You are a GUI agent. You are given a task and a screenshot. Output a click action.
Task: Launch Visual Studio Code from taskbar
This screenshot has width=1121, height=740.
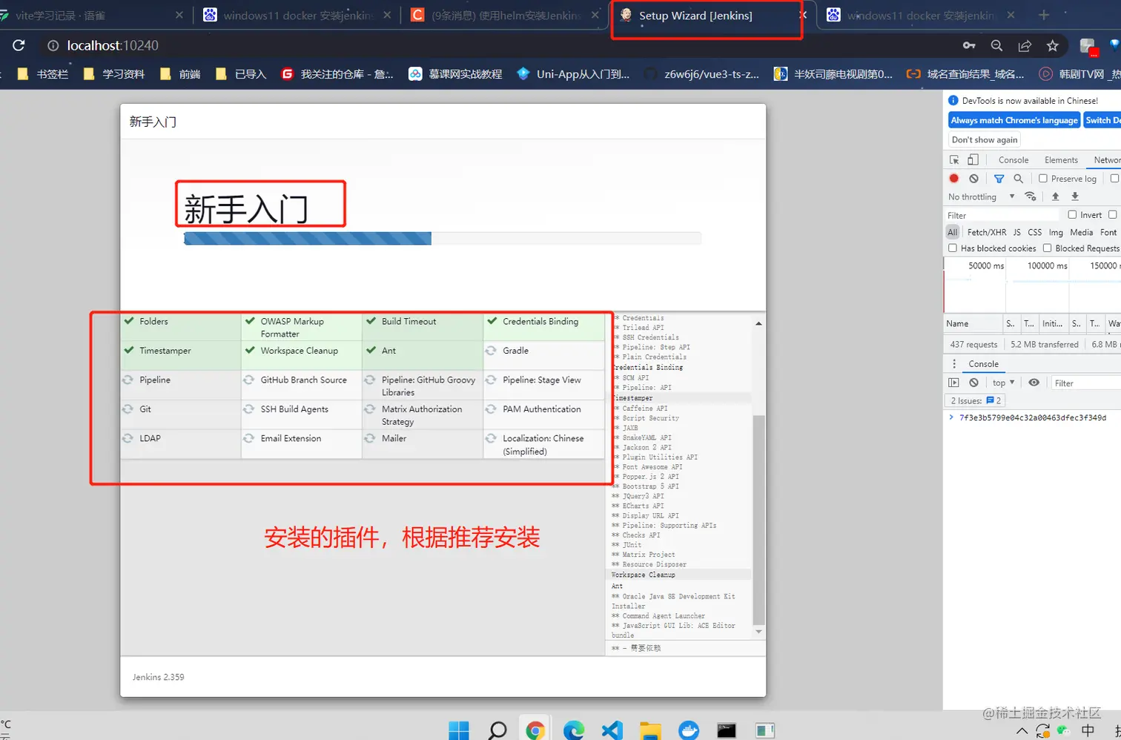click(x=612, y=730)
